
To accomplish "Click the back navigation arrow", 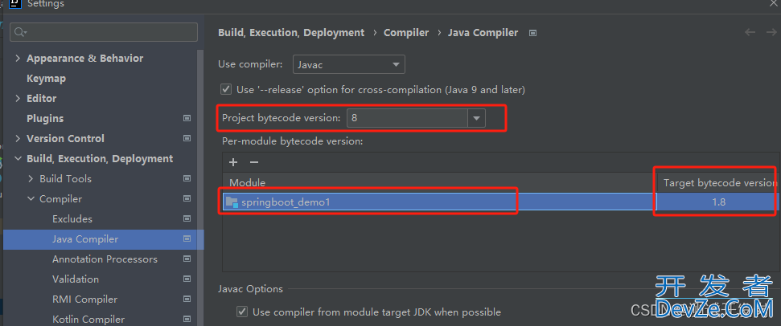I will (x=750, y=32).
